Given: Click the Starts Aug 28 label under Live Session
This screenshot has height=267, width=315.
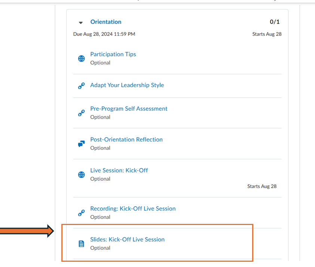Looking at the screenshot, I should click(x=262, y=186).
